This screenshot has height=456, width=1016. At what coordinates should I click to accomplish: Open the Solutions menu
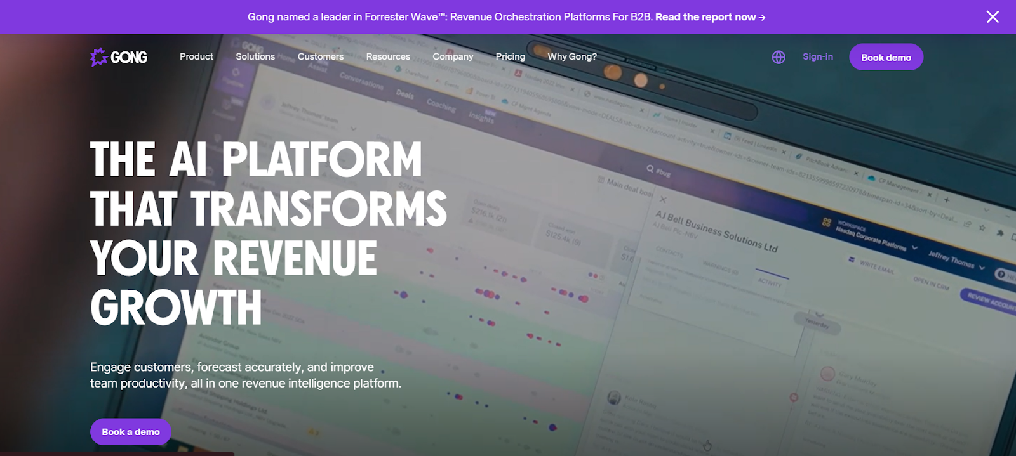point(255,56)
